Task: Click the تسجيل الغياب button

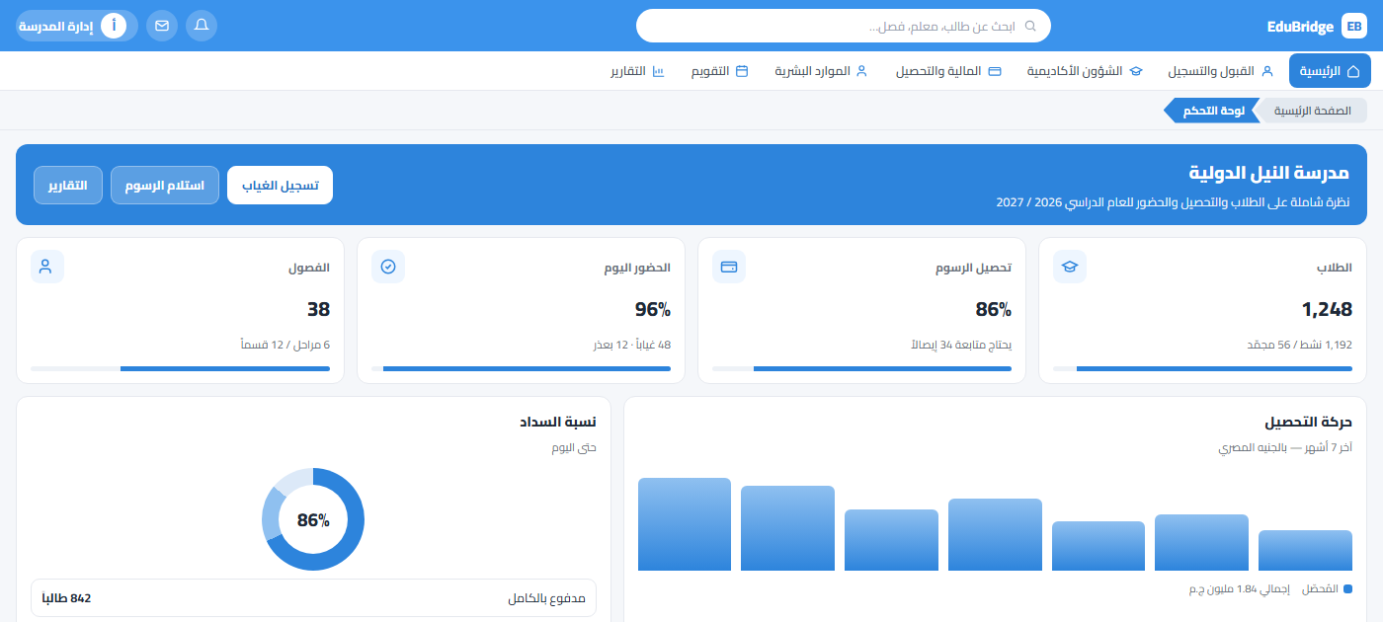Action: (281, 185)
